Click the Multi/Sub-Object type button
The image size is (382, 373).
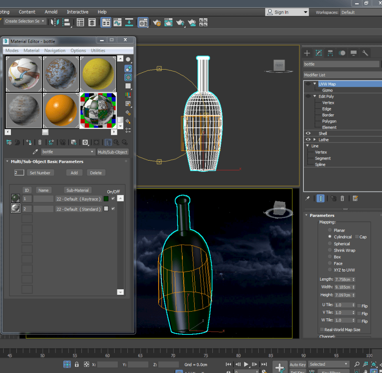coord(113,152)
